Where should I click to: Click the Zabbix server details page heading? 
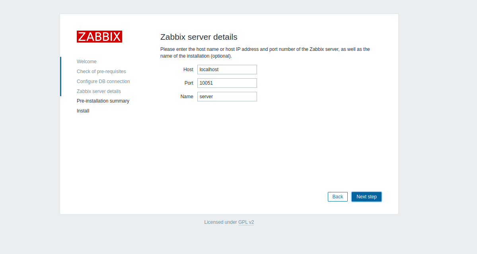(x=199, y=37)
